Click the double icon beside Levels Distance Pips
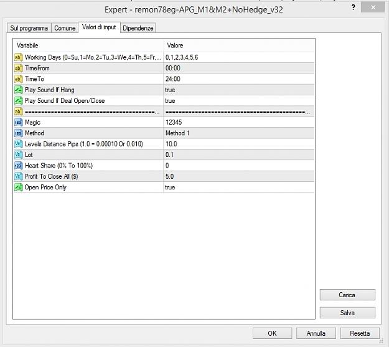The width and height of the screenshot is (389, 347). coord(18,144)
